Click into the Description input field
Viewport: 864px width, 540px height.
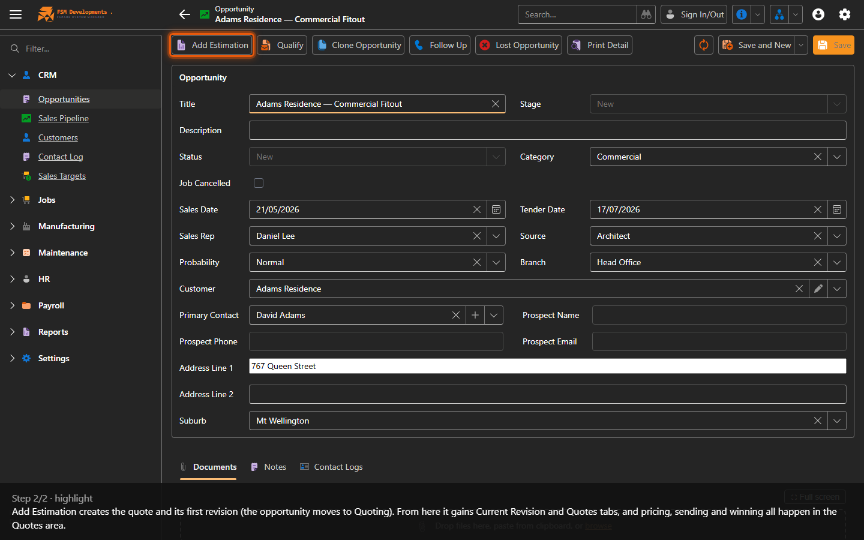click(x=548, y=130)
